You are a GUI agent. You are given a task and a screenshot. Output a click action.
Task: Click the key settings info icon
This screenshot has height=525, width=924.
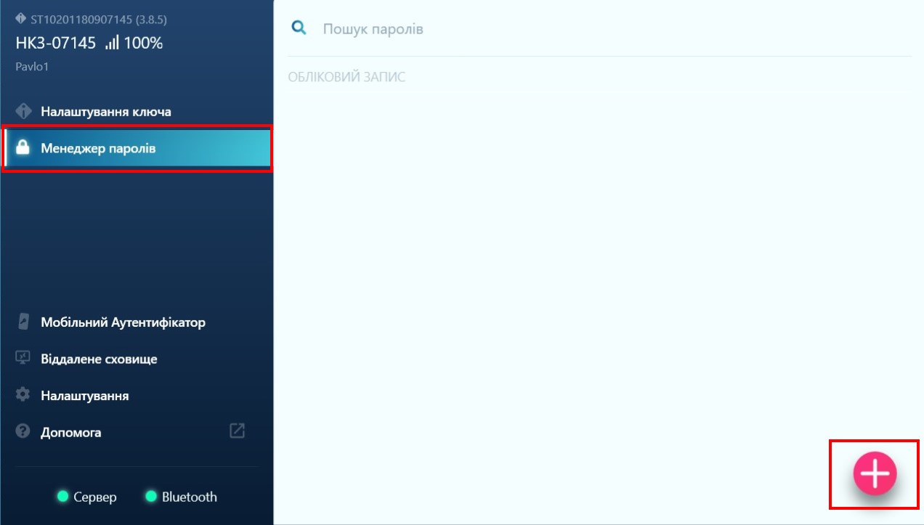point(23,111)
